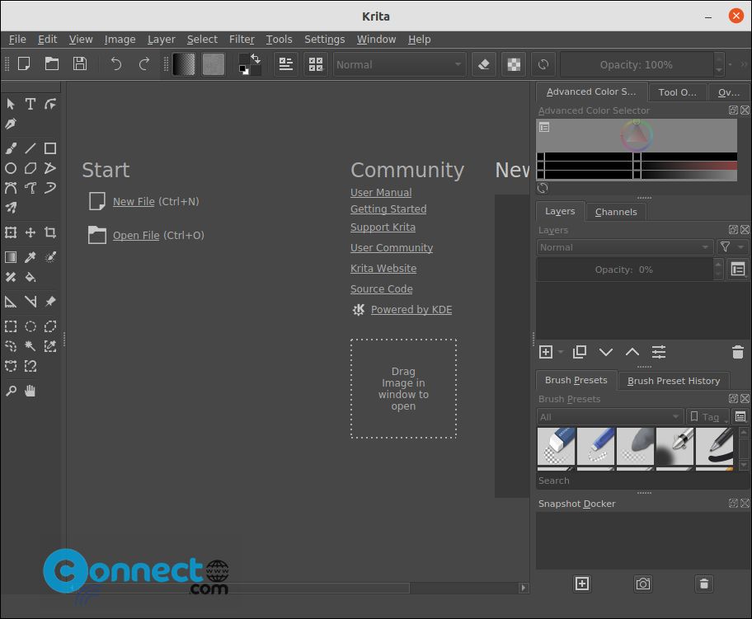Image resolution: width=752 pixels, height=619 pixels.
Task: Toggle Eraser mode in toolbar
Action: [484, 64]
